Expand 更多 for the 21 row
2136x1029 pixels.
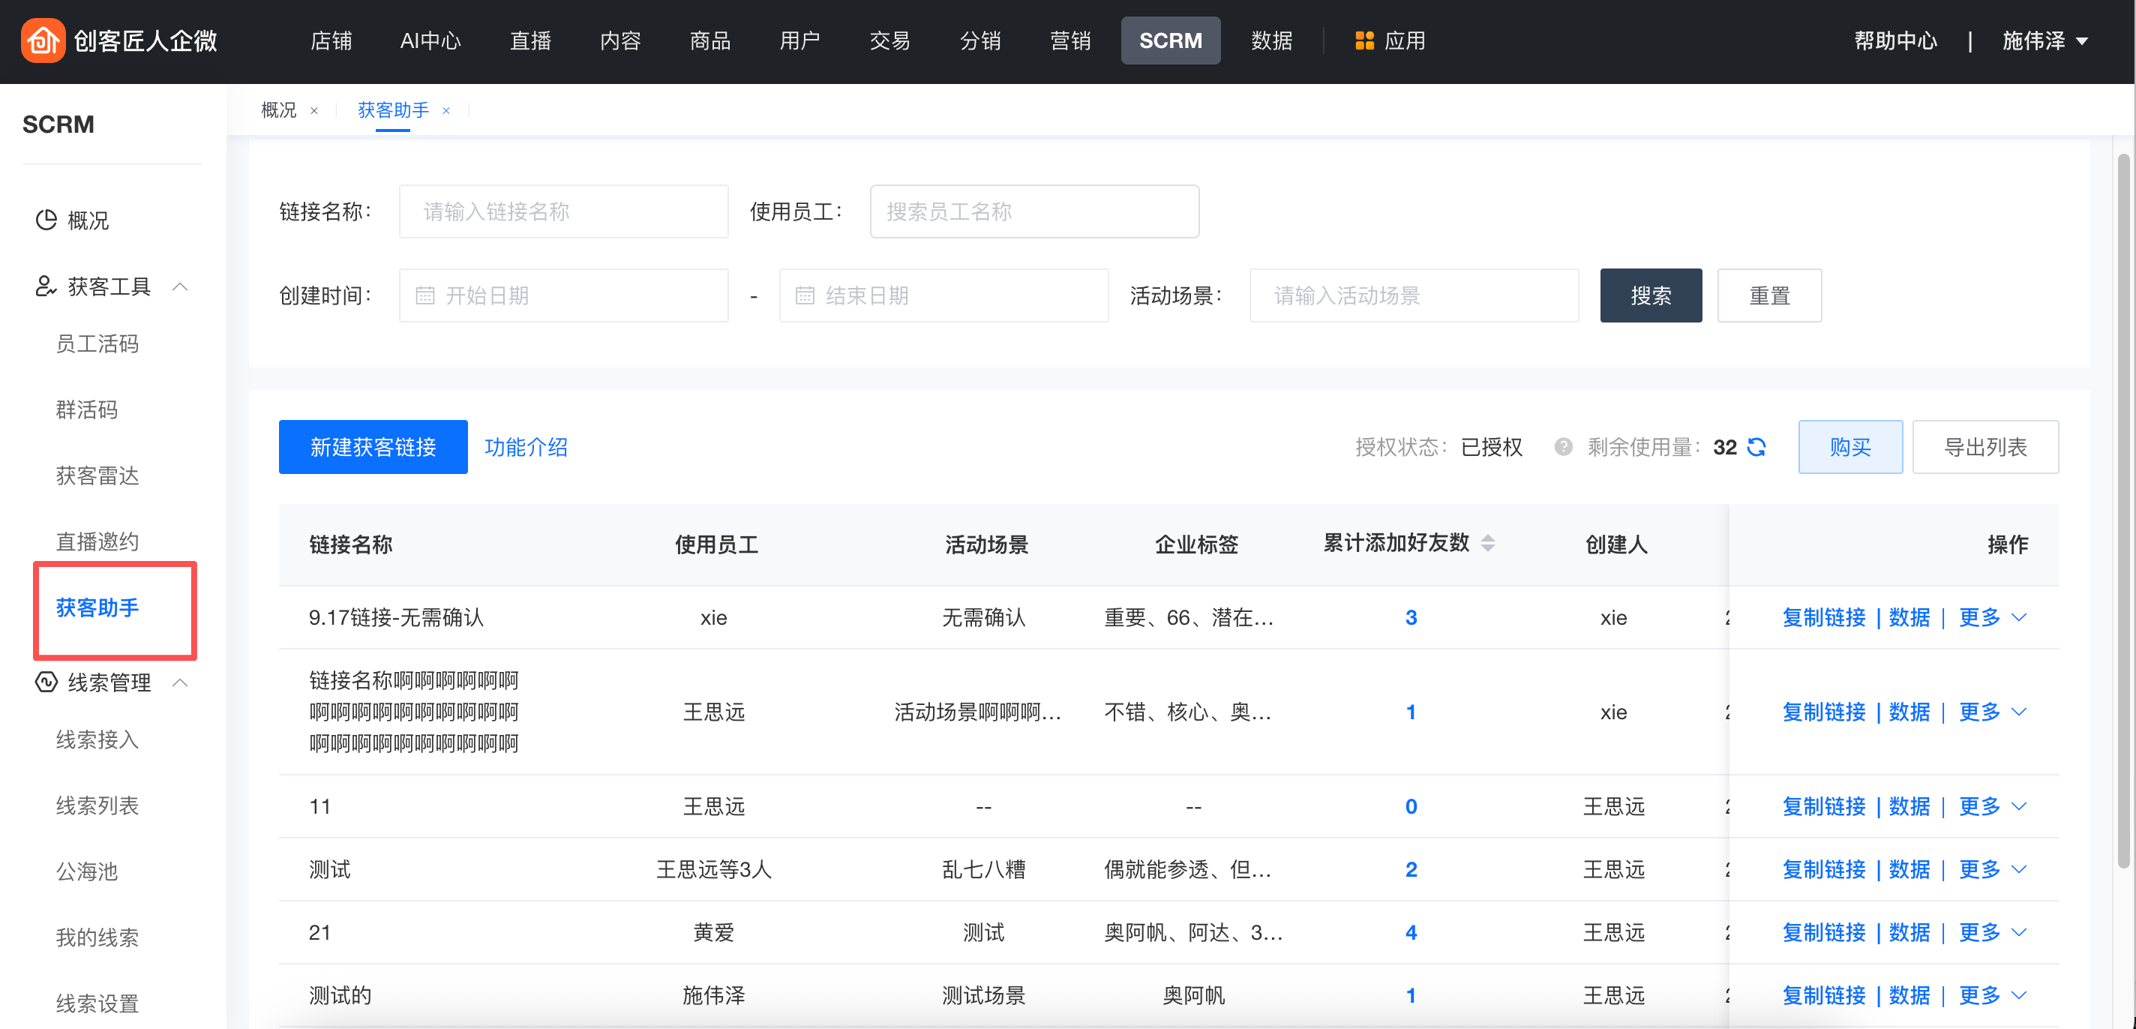tap(1993, 932)
